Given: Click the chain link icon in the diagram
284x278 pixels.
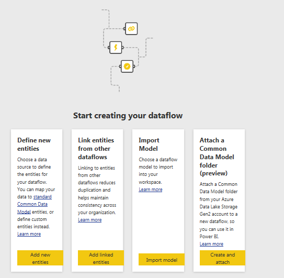Looking at the screenshot, I should tap(131, 29).
